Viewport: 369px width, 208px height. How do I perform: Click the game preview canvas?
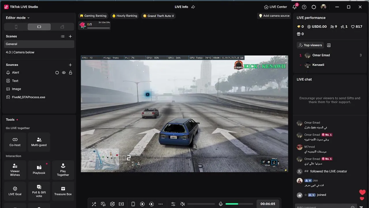(184, 114)
